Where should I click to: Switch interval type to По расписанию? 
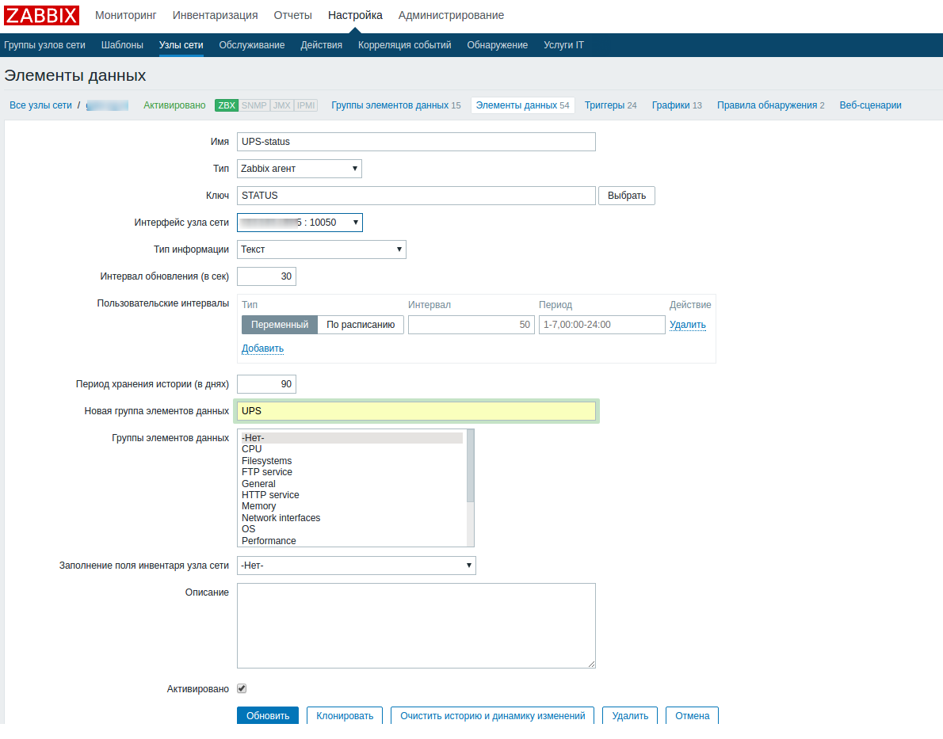click(361, 325)
